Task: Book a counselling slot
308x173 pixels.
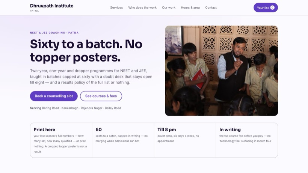Action: point(54,96)
